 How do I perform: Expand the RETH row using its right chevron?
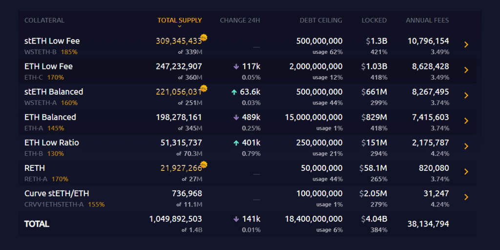(466, 172)
